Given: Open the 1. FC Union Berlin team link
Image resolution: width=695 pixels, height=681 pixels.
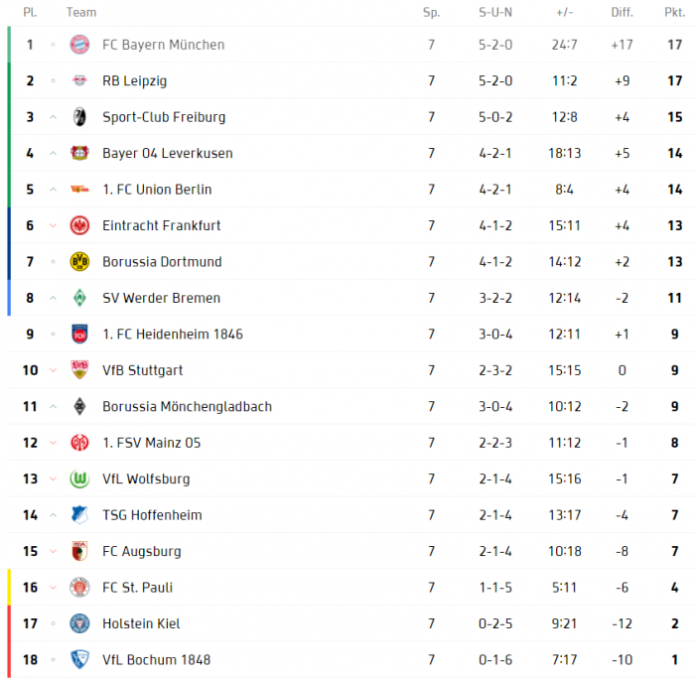Looking at the screenshot, I should click(157, 190).
